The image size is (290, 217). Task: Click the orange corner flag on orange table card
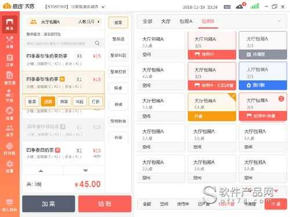pos(233,97)
